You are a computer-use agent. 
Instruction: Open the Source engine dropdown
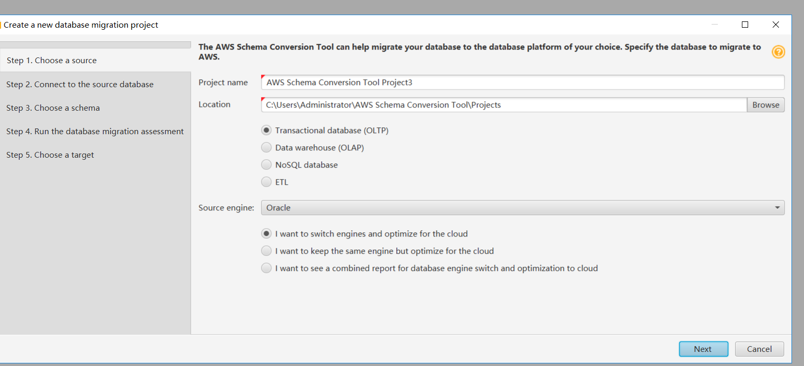522,208
